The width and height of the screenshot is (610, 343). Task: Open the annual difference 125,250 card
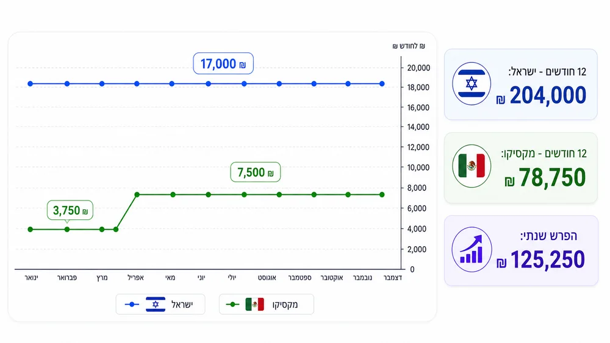521,250
